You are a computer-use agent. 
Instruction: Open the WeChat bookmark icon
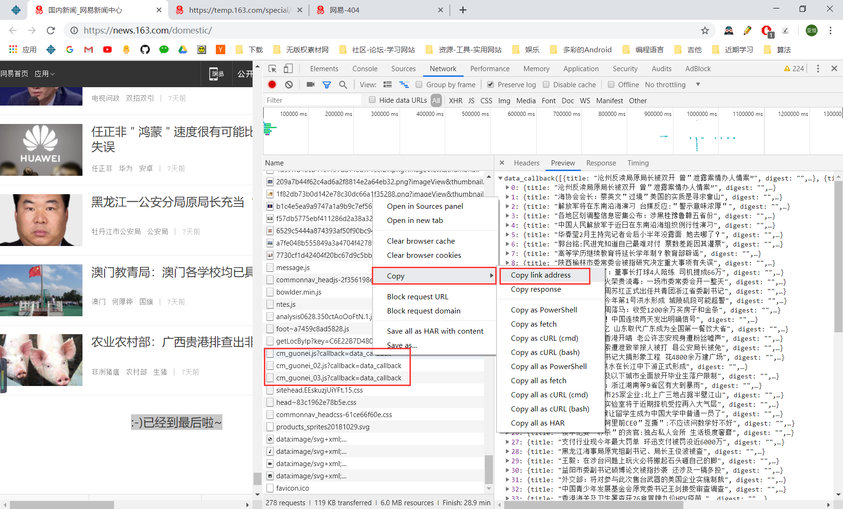[164, 49]
